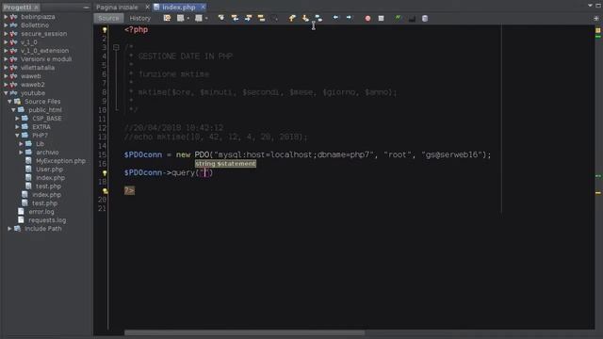
Task: Click yellow error stripe mark at top right
Action: click(x=598, y=30)
